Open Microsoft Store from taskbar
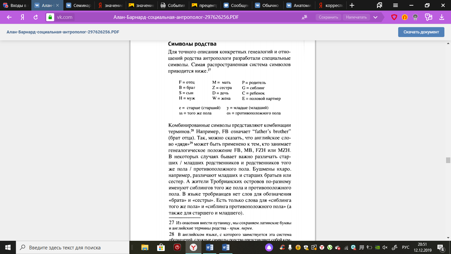 161,247
